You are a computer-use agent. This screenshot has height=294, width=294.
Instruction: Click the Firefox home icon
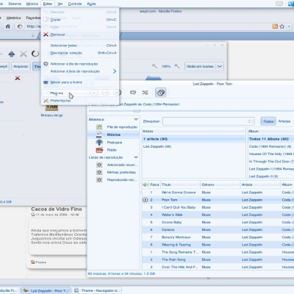click(x=8, y=26)
